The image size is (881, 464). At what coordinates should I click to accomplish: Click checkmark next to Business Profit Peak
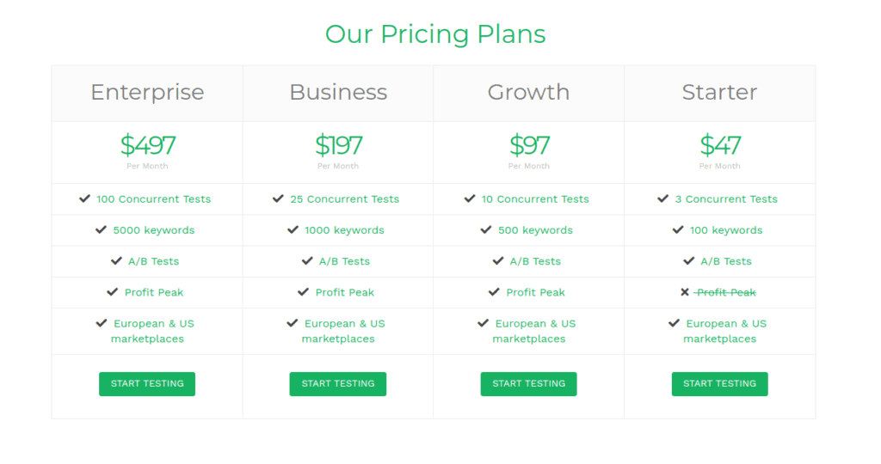(x=304, y=292)
